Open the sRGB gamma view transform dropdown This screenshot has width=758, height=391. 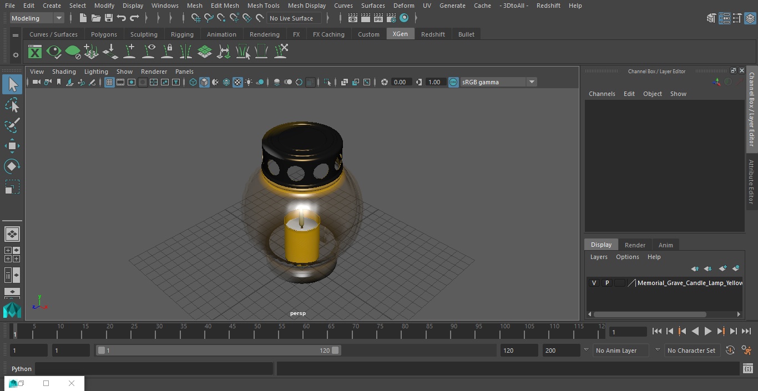click(x=498, y=82)
